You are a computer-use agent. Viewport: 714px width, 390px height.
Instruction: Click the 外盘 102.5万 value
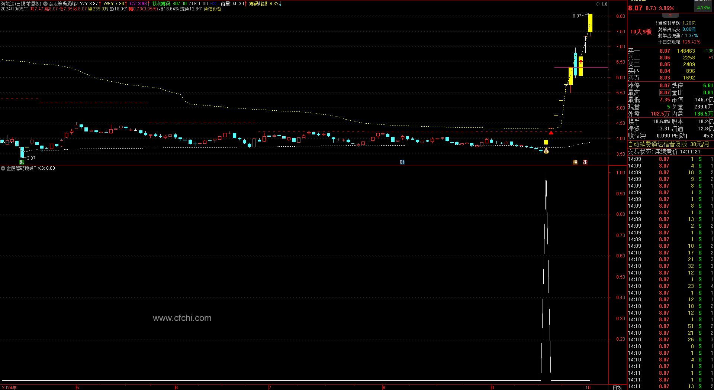[660, 114]
